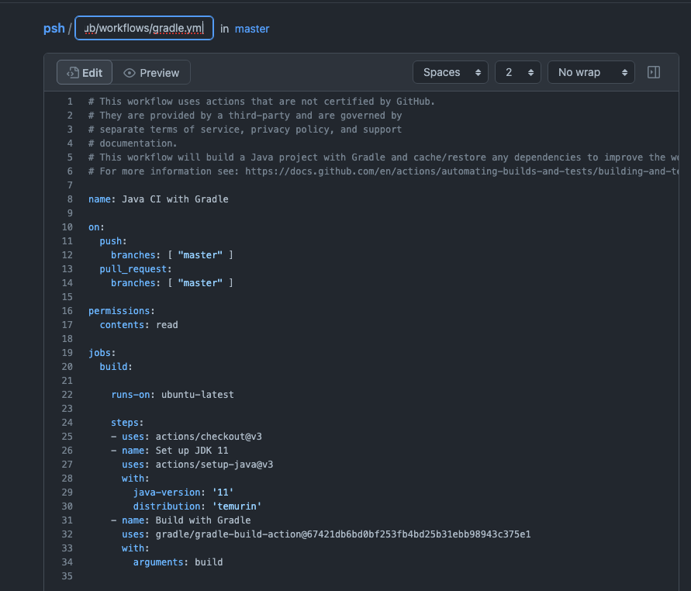
Task: Click the 'distribution: 'temurin'' line
Action: pos(198,506)
